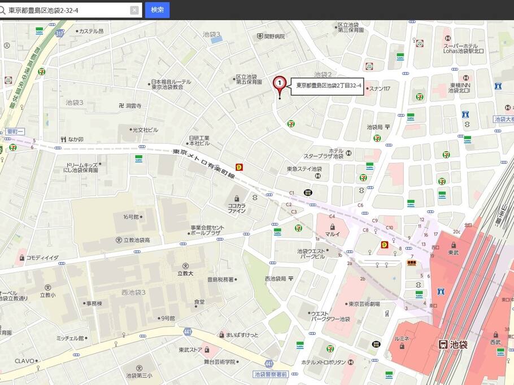Click the 日研工業本社ビル label
Viewport: 514px width, 385px height.
pos(199,141)
